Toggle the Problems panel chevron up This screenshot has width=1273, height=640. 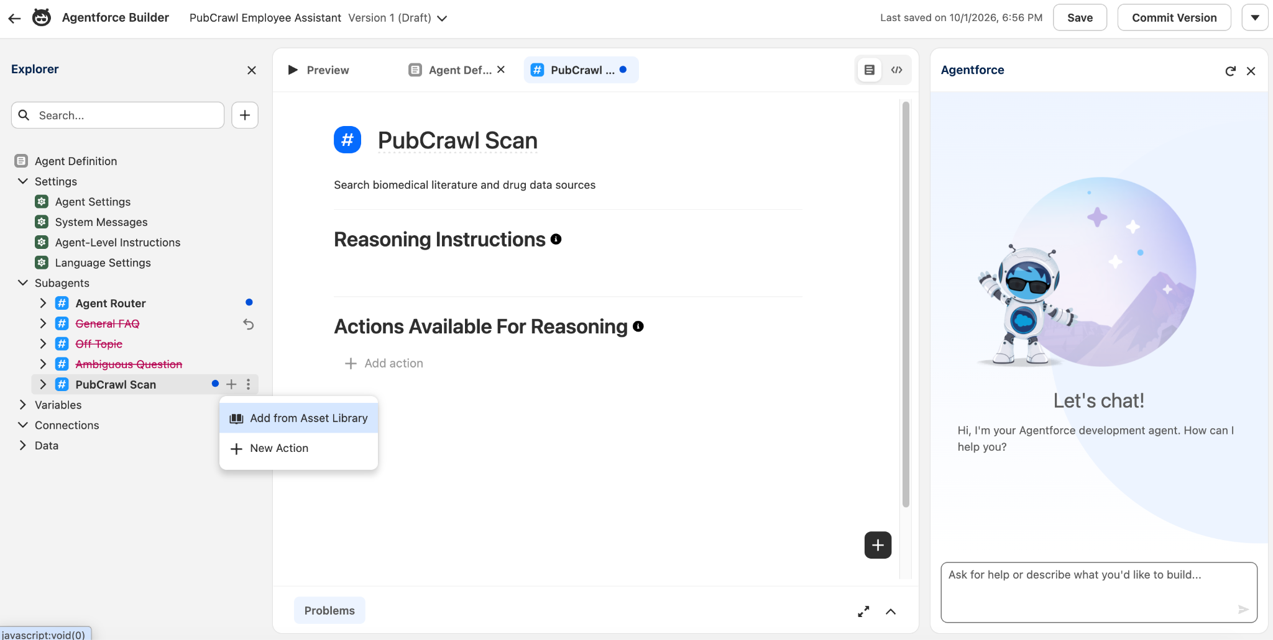click(x=891, y=611)
